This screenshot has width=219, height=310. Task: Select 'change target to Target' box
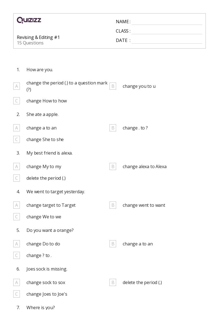[x=17, y=205]
